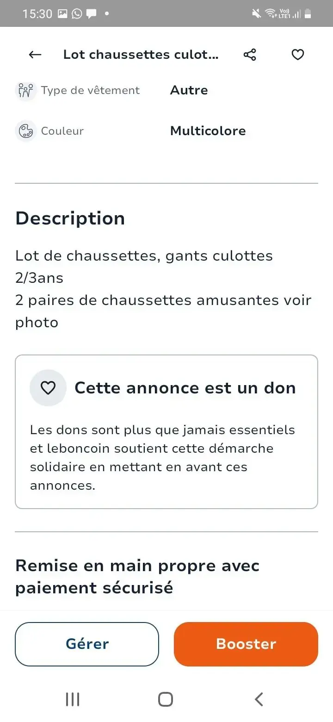The height and width of the screenshot is (722, 333).
Task: Tap the orange Booster button
Action: pos(246,644)
